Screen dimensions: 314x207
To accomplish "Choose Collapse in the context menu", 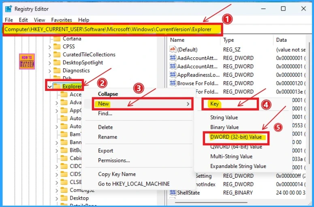I will click(x=108, y=94).
